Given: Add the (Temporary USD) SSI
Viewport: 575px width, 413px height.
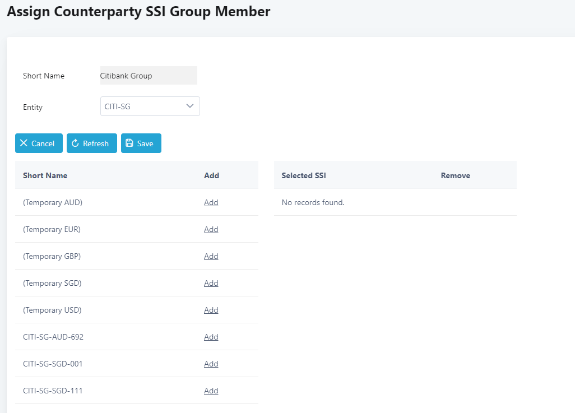Looking at the screenshot, I should click(211, 310).
